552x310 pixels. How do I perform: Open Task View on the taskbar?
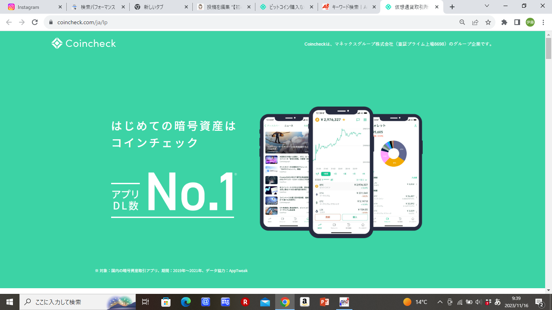point(145,302)
